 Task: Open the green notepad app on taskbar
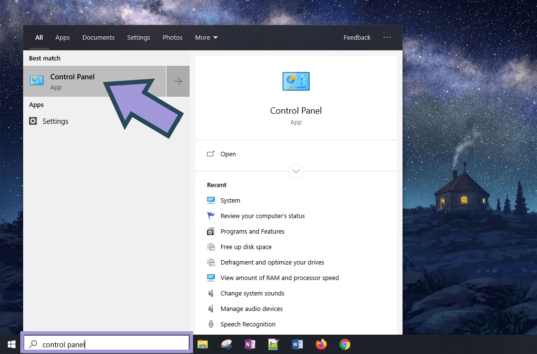(273, 344)
